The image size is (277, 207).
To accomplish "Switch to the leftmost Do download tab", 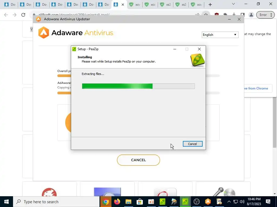I will pyautogui.click(x=10, y=5).
